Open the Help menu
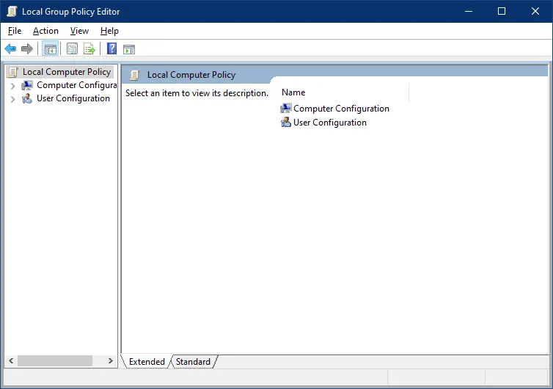Image resolution: width=553 pixels, height=389 pixels. point(109,31)
